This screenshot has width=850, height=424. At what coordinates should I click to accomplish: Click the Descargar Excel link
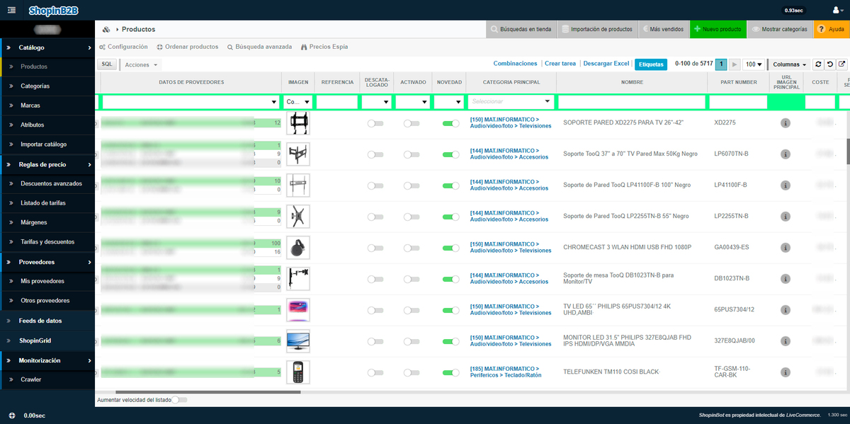click(x=606, y=64)
